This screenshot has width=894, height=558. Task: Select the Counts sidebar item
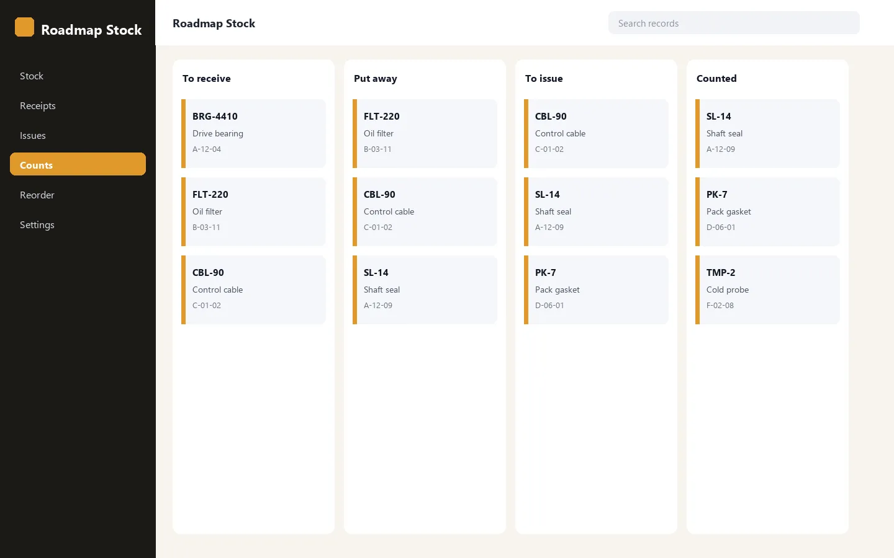[78, 164]
